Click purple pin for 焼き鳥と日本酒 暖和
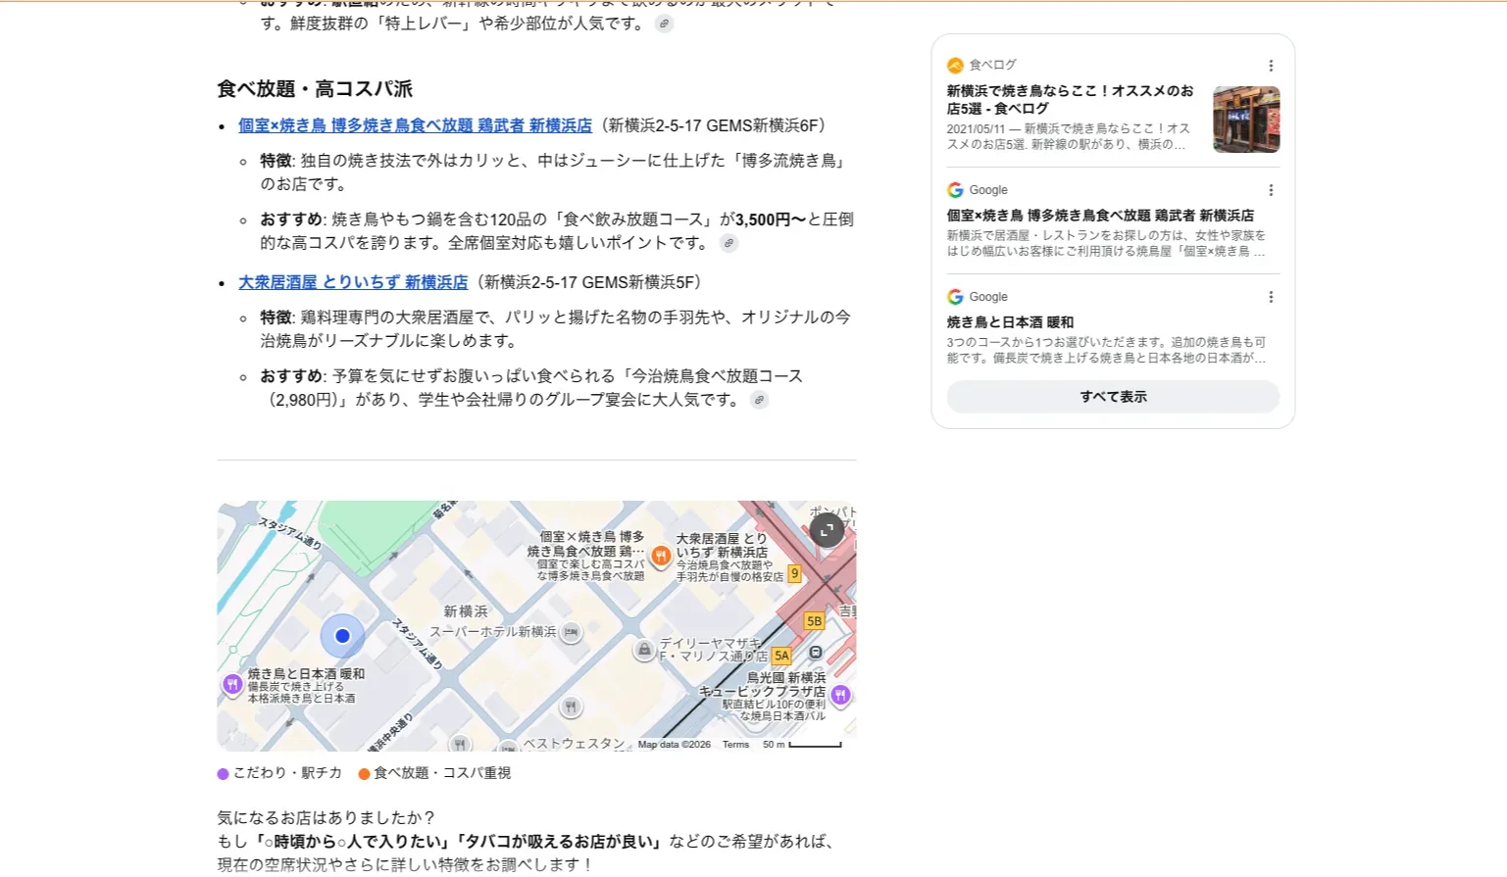 (232, 684)
